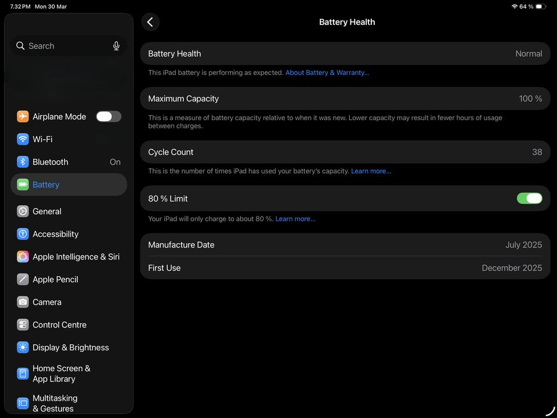Tap the First Use December 2025 row

click(345, 268)
